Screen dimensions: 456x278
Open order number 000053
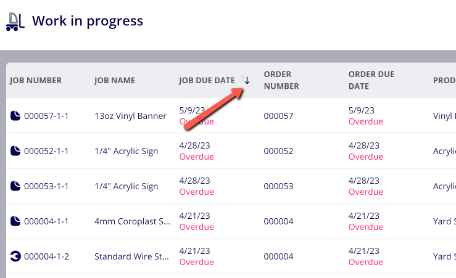tap(278, 186)
